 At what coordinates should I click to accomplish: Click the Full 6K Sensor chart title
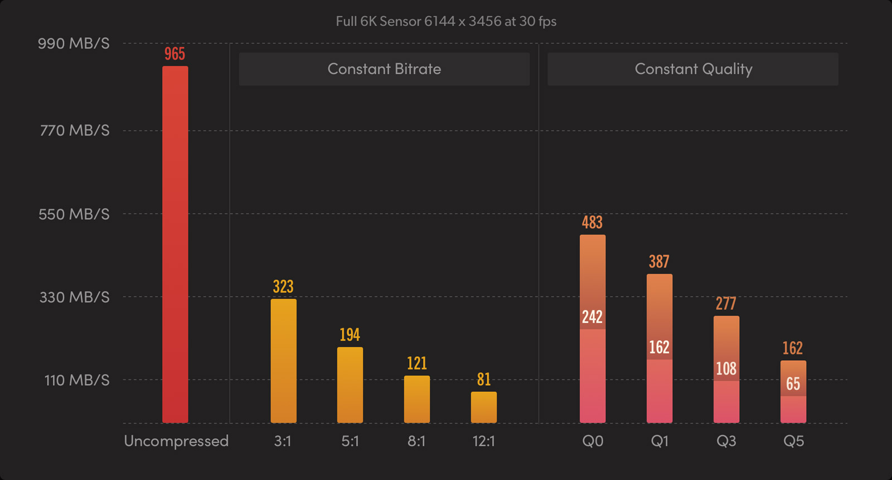(x=446, y=21)
